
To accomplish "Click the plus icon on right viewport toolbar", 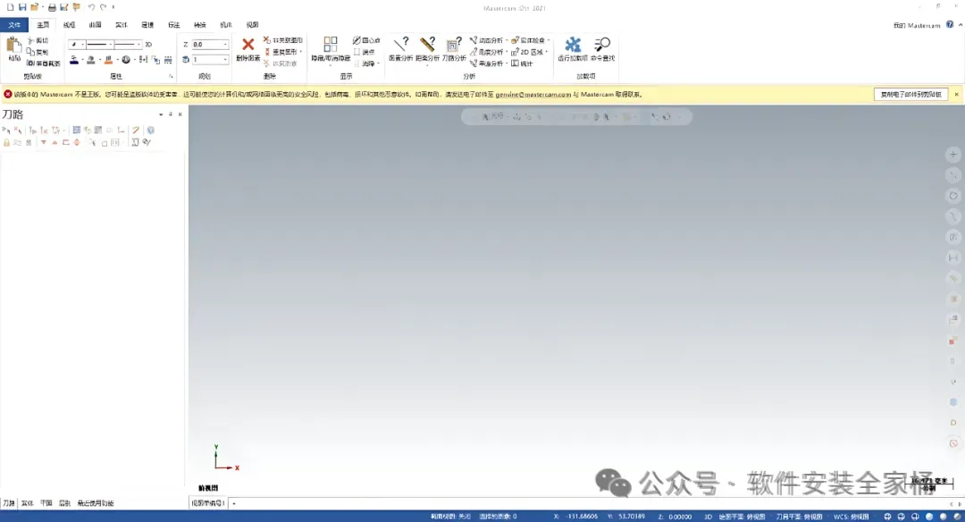I will tap(953, 155).
